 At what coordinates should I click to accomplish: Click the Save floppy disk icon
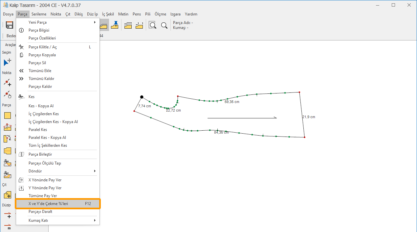coord(10,25)
